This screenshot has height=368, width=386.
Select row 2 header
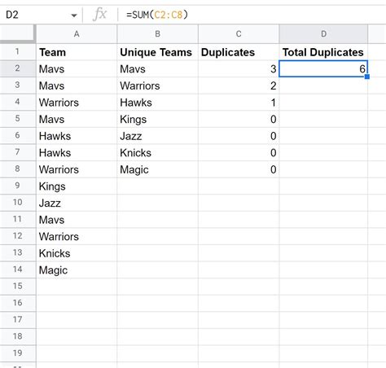18,68
